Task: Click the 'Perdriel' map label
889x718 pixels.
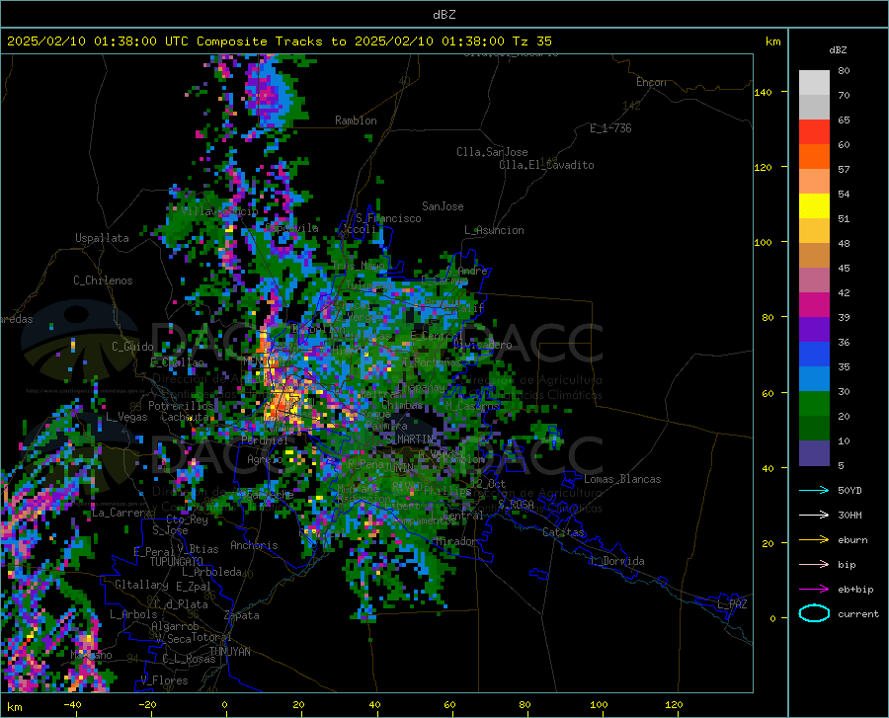Action: coord(265,439)
